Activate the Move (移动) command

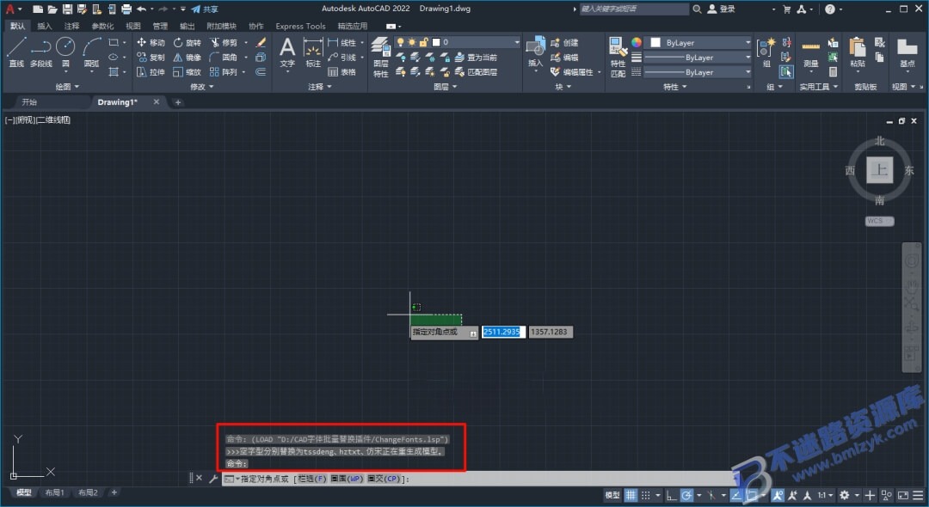(x=151, y=43)
